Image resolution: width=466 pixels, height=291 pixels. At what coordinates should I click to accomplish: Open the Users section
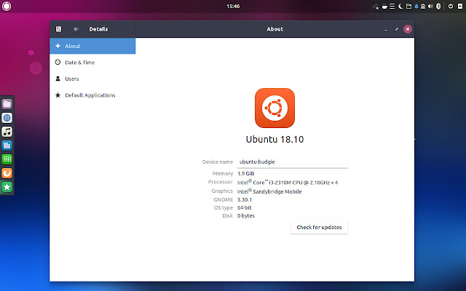pyautogui.click(x=92, y=79)
